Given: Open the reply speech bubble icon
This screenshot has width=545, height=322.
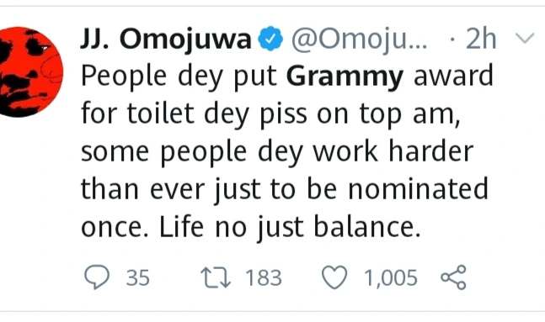Looking at the screenshot, I should click(97, 277).
